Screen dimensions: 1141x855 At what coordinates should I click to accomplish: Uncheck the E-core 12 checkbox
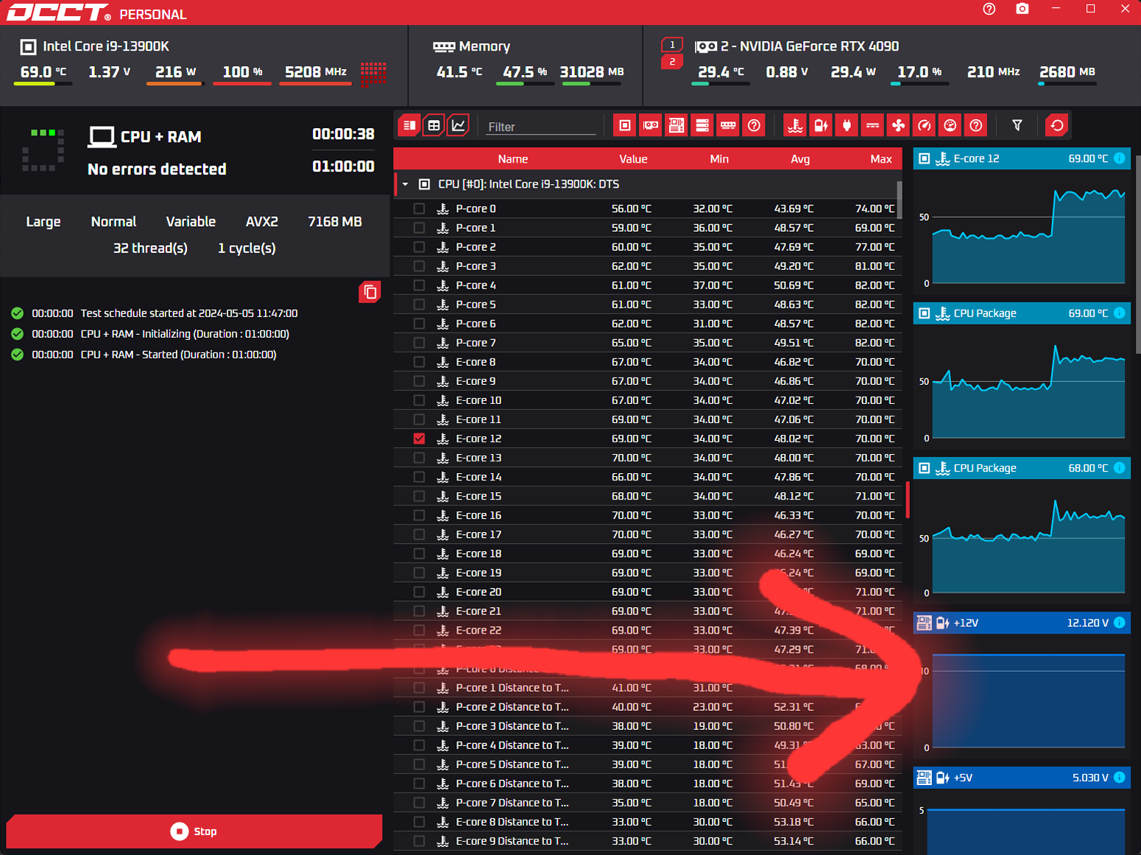tap(419, 439)
